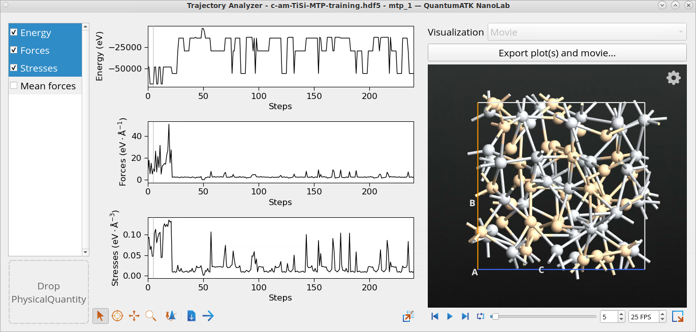Click the frame number input field
This screenshot has height=332, width=696.
[609, 316]
